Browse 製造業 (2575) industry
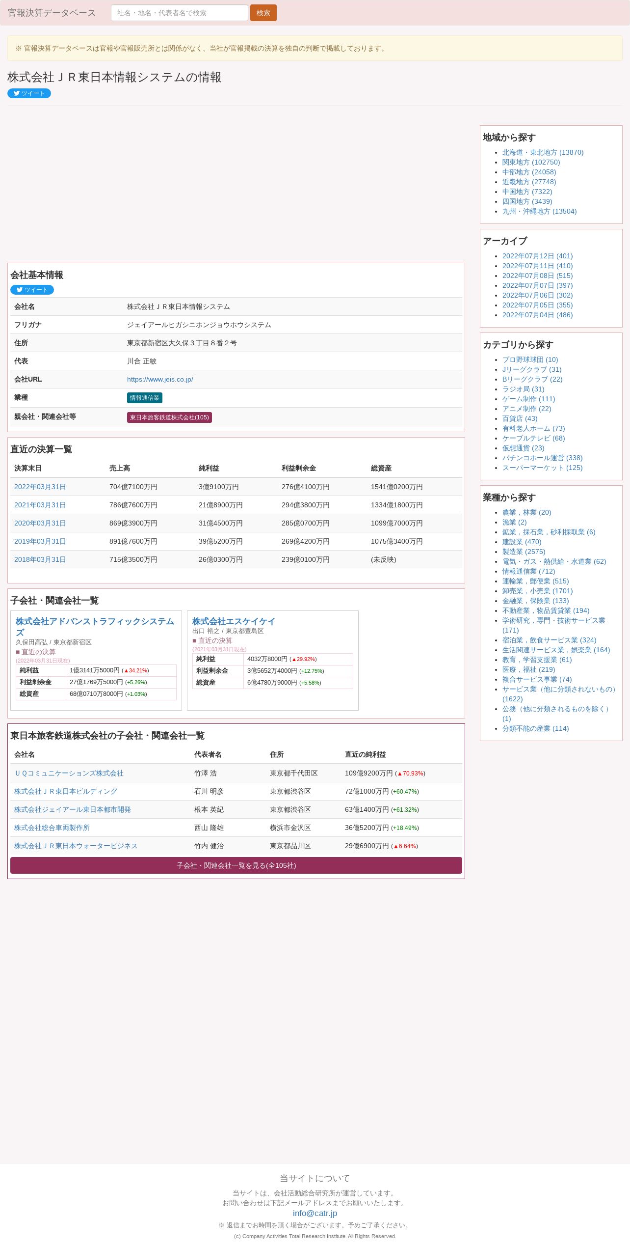The image size is (630, 1245). pyautogui.click(x=524, y=552)
